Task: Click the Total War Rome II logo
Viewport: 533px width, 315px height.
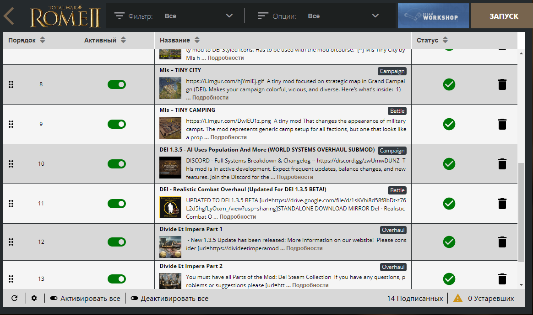Action: point(65,16)
